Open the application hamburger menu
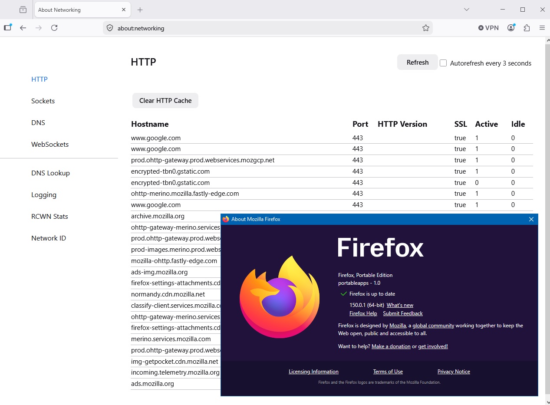 pyautogui.click(x=542, y=28)
